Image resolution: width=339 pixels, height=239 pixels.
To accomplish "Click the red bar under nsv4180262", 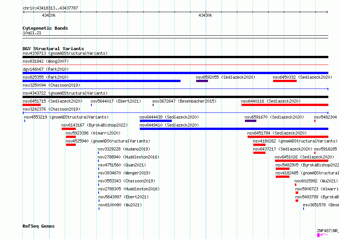I will click(259, 145).
